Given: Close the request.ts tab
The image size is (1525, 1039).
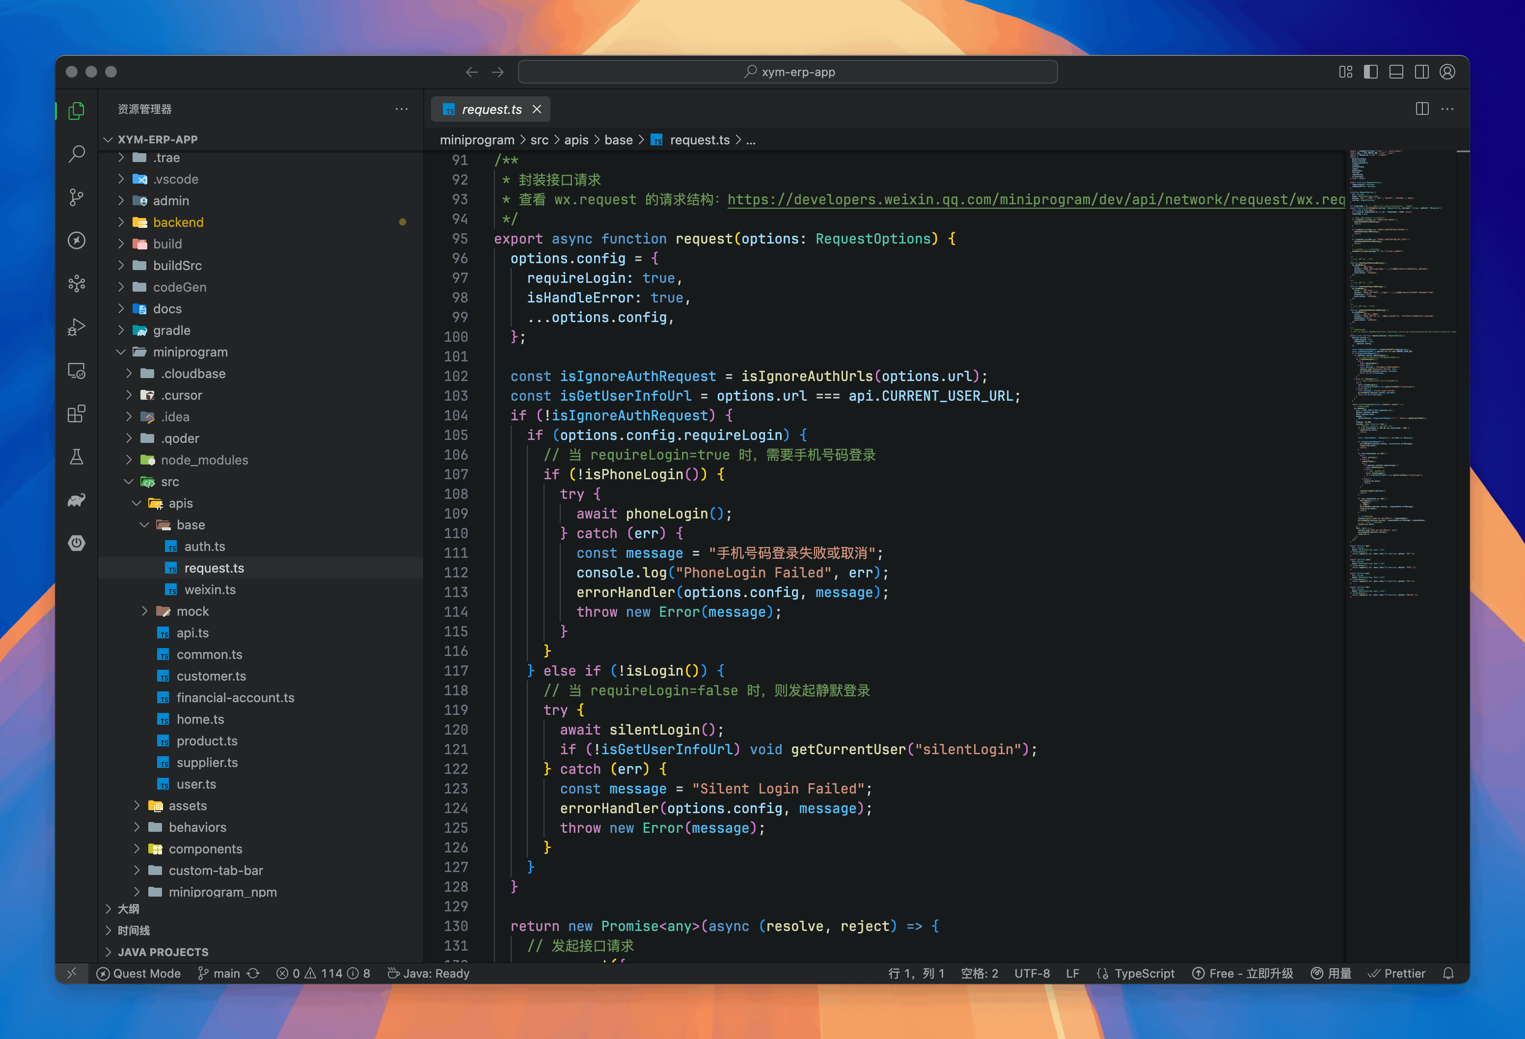Looking at the screenshot, I should [537, 109].
